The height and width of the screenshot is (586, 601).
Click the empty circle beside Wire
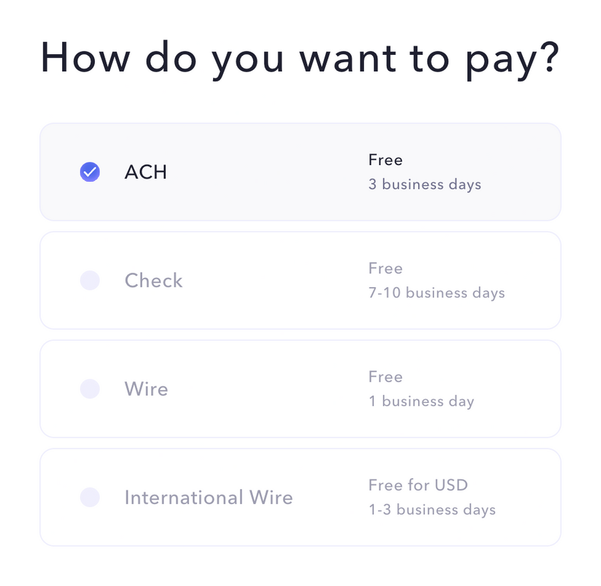click(x=89, y=389)
